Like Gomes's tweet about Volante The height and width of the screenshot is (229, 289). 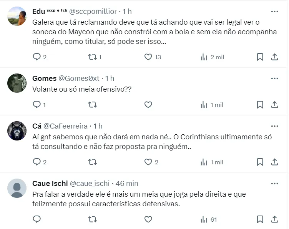(148, 105)
